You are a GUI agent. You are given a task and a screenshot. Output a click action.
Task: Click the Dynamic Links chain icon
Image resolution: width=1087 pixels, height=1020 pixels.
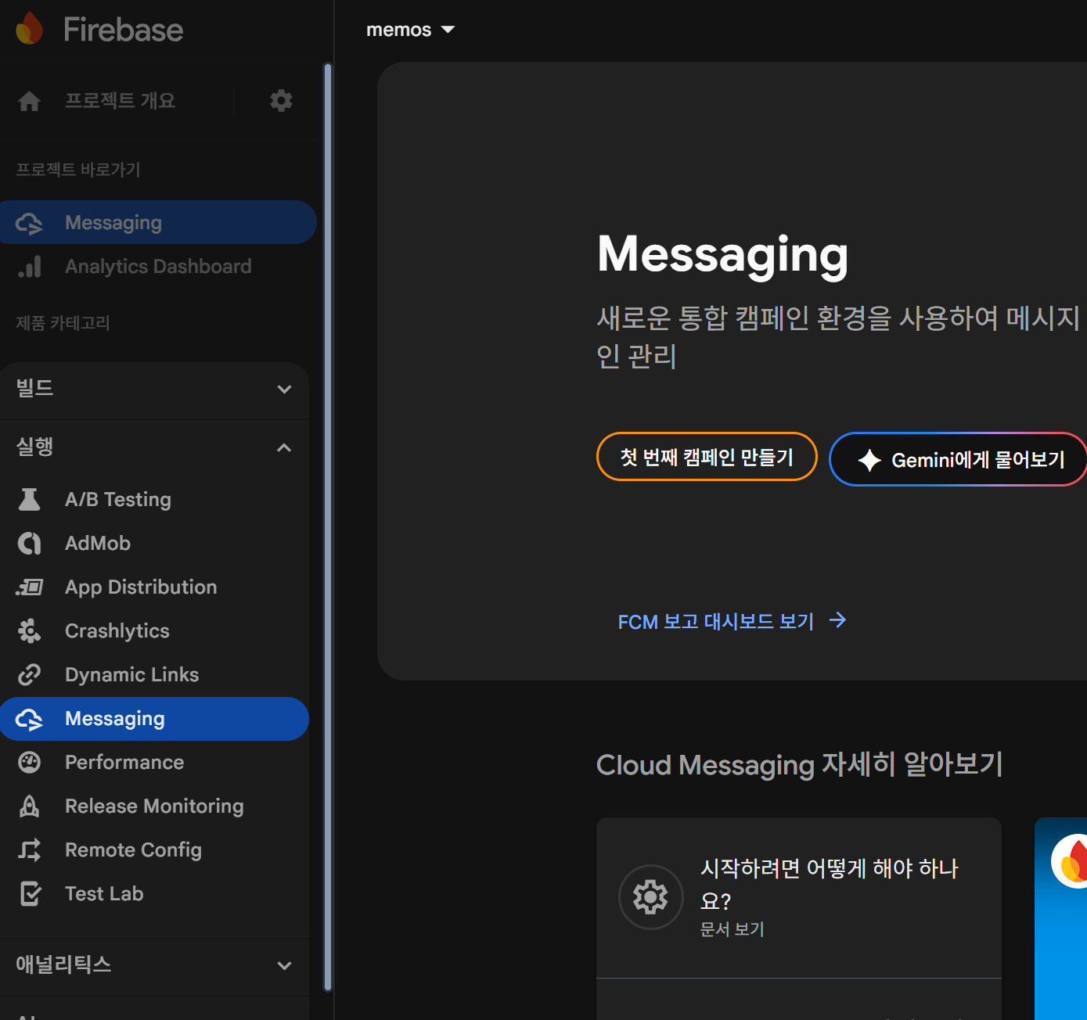(x=30, y=674)
